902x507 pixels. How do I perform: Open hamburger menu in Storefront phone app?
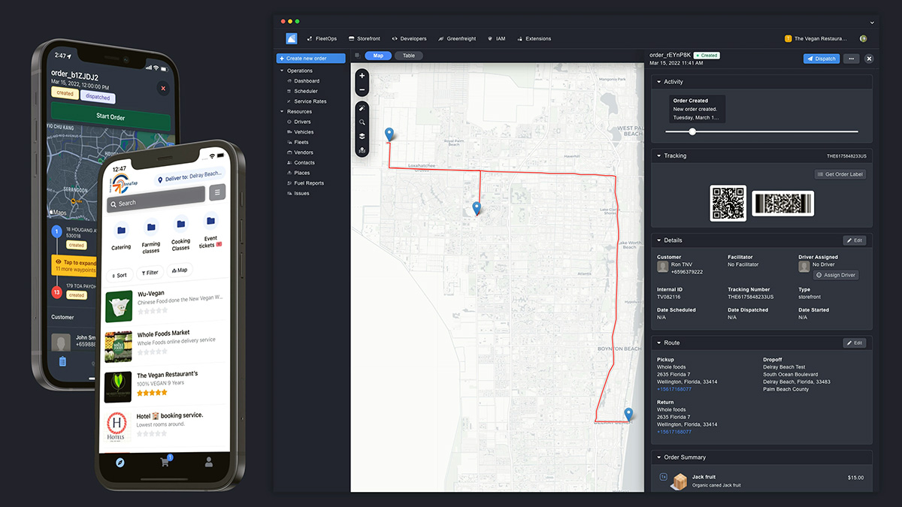[217, 192]
